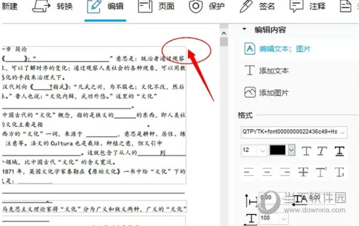Open the 保护 (Protect) tab
Viewport: 359px width, 226px height.
(217, 7)
